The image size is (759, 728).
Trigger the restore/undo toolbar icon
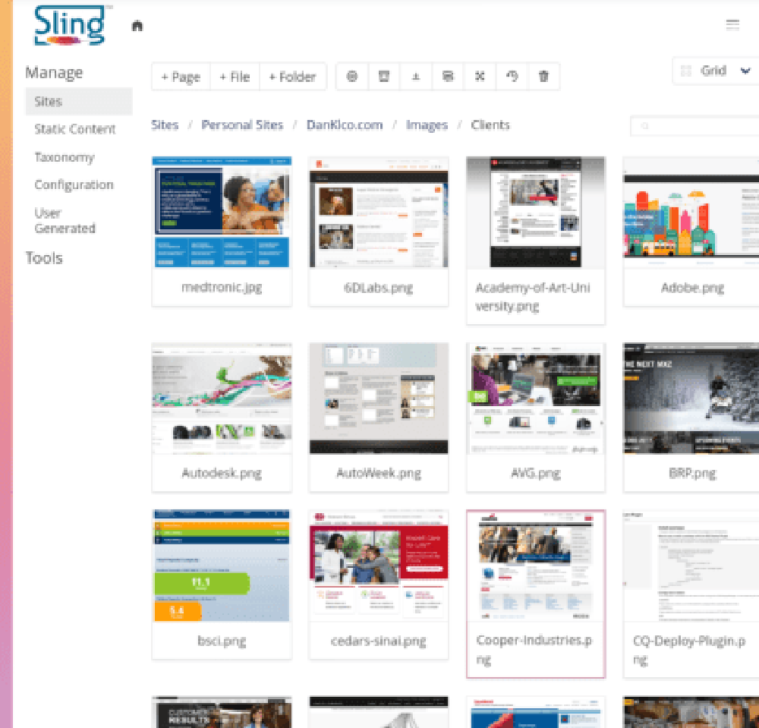click(x=512, y=76)
